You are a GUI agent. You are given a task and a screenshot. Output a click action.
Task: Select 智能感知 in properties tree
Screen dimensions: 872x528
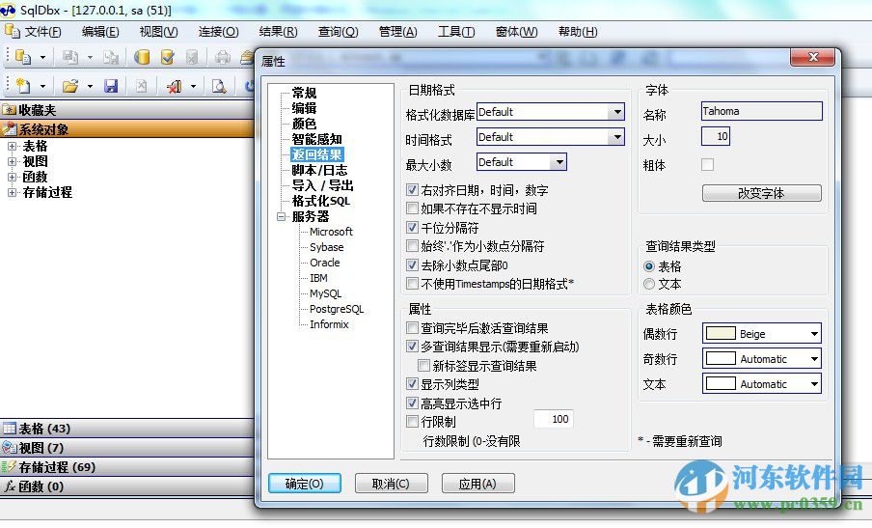(317, 139)
